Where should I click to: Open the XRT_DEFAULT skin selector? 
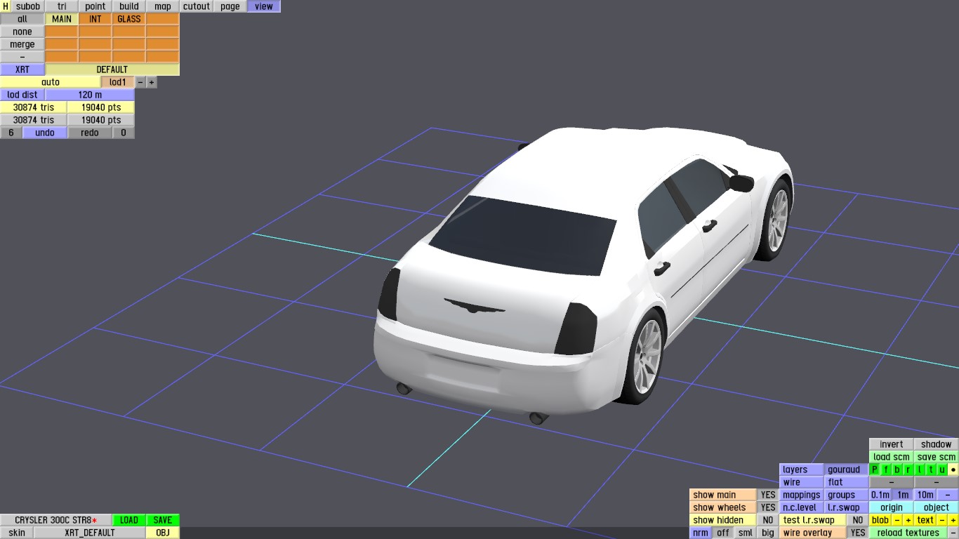click(x=90, y=533)
